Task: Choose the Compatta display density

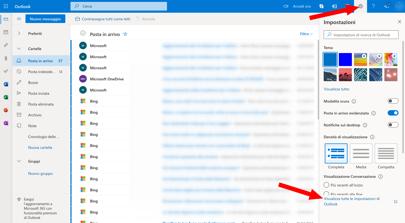Action: [x=386, y=153]
